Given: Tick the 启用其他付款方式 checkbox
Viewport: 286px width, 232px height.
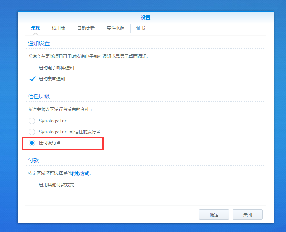Looking at the screenshot, I should coord(32,185).
